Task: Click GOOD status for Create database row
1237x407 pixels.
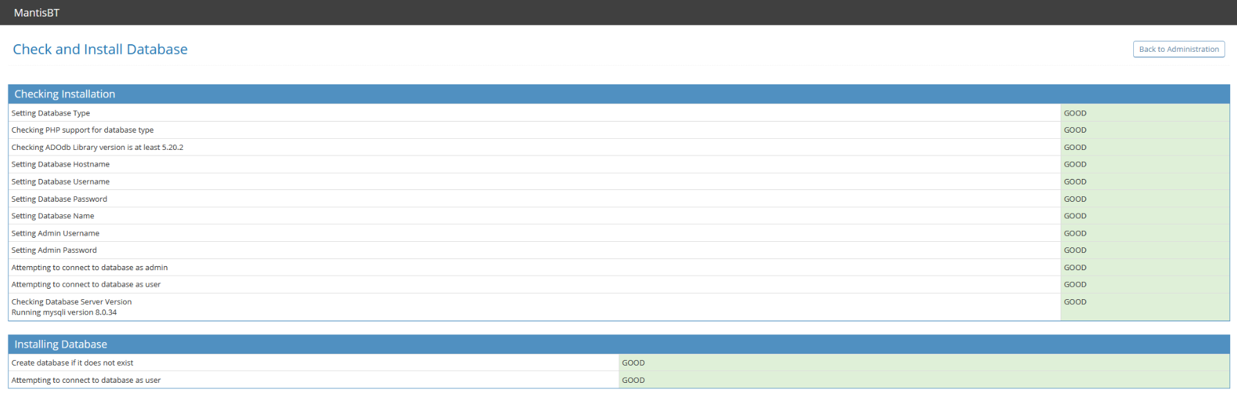Action: (x=633, y=363)
